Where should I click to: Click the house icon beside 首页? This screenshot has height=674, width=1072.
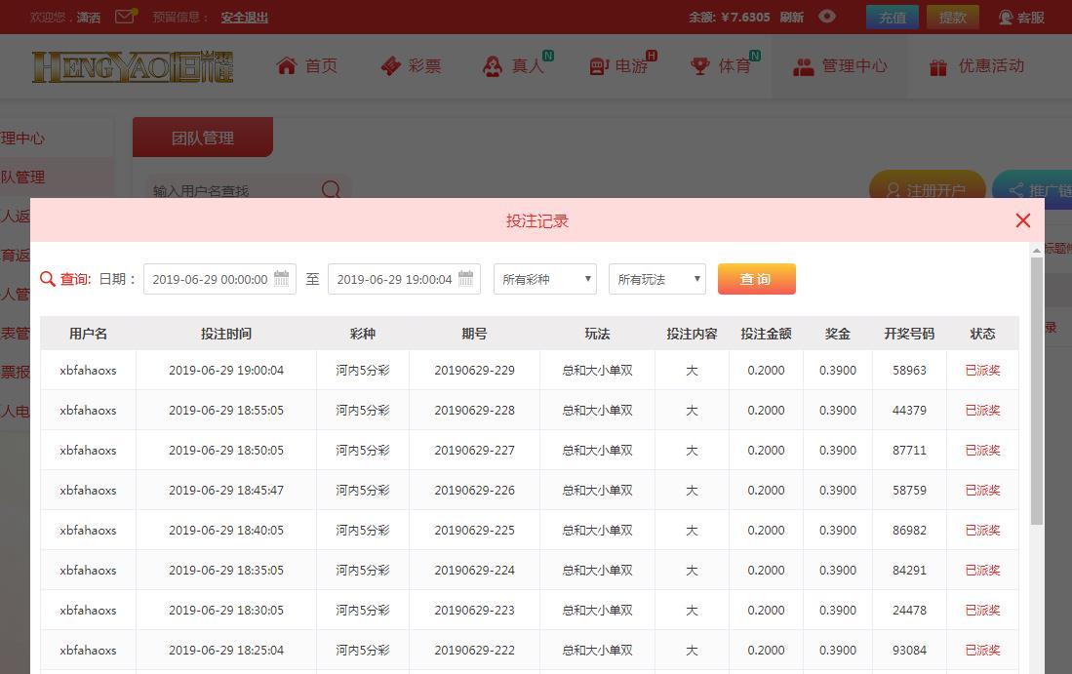click(x=287, y=65)
